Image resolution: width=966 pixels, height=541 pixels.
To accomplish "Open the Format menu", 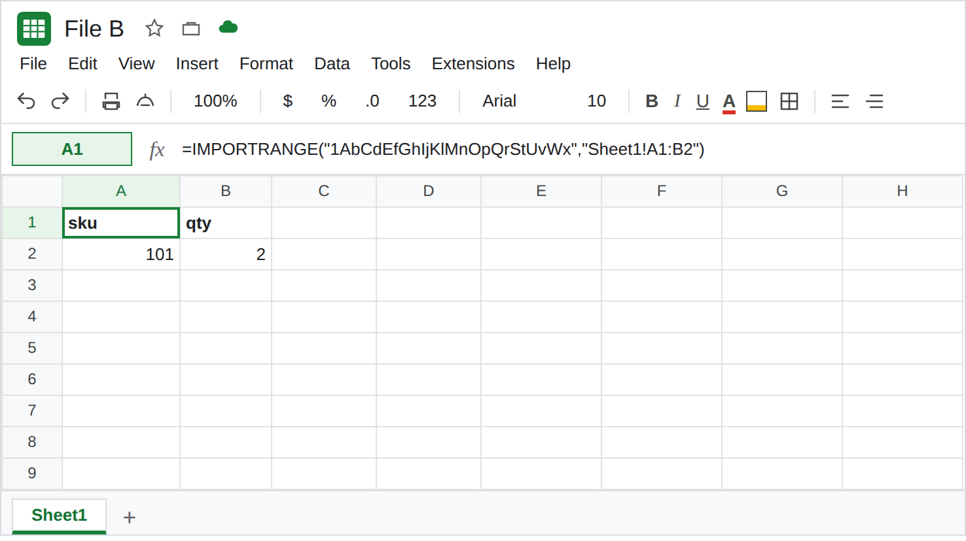I will [x=266, y=64].
